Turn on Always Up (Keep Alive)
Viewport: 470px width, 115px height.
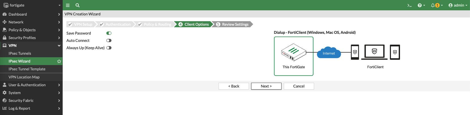[x=109, y=48]
